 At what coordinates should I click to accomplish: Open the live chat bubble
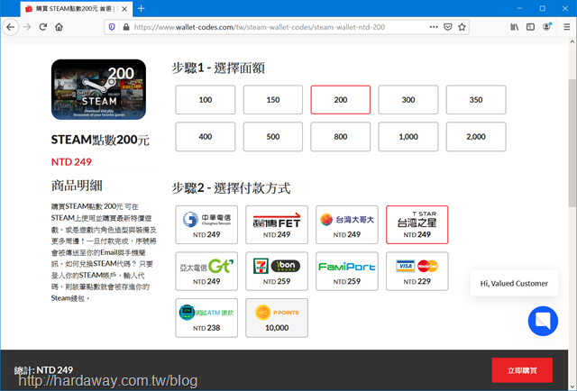pyautogui.click(x=543, y=321)
